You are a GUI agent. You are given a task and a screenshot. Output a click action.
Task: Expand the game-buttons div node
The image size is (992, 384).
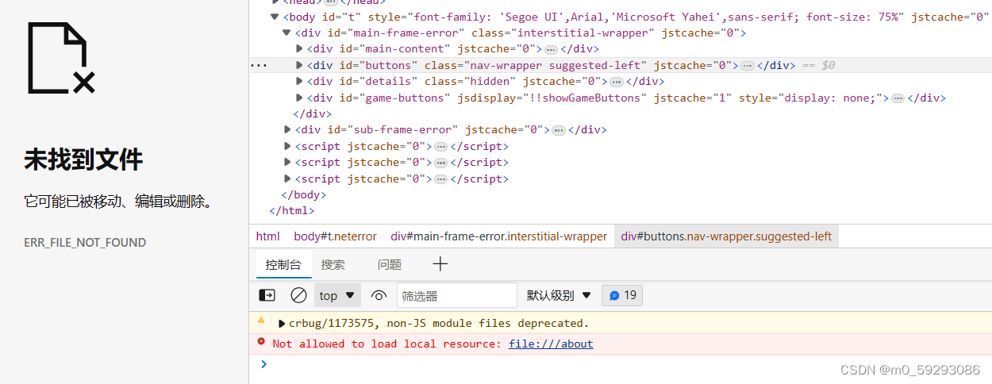(299, 98)
